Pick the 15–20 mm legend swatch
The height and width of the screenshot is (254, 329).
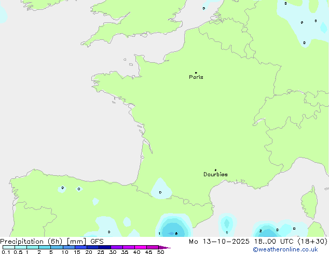click(x=81, y=247)
